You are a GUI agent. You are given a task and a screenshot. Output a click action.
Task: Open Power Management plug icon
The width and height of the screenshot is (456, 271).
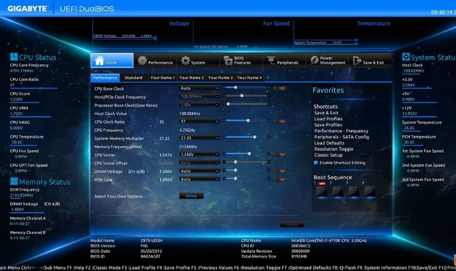click(x=314, y=60)
